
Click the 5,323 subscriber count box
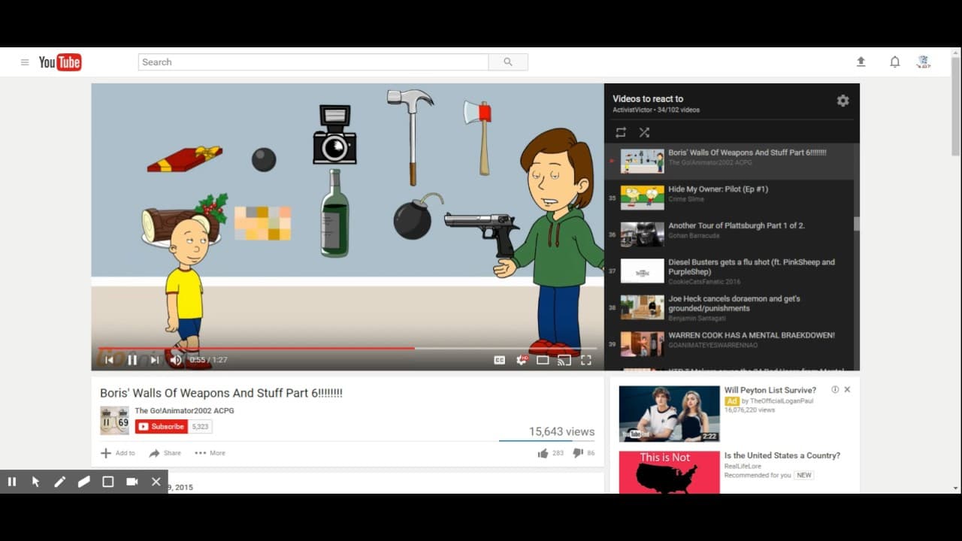click(x=200, y=426)
